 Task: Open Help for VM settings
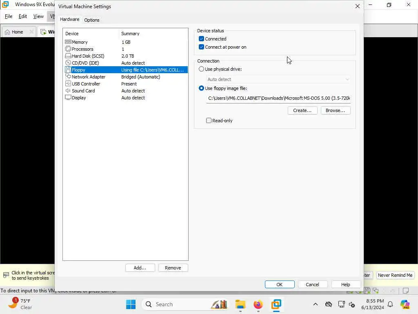pos(346,285)
